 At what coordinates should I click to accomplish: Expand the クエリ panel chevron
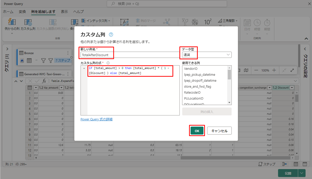pos(7,49)
